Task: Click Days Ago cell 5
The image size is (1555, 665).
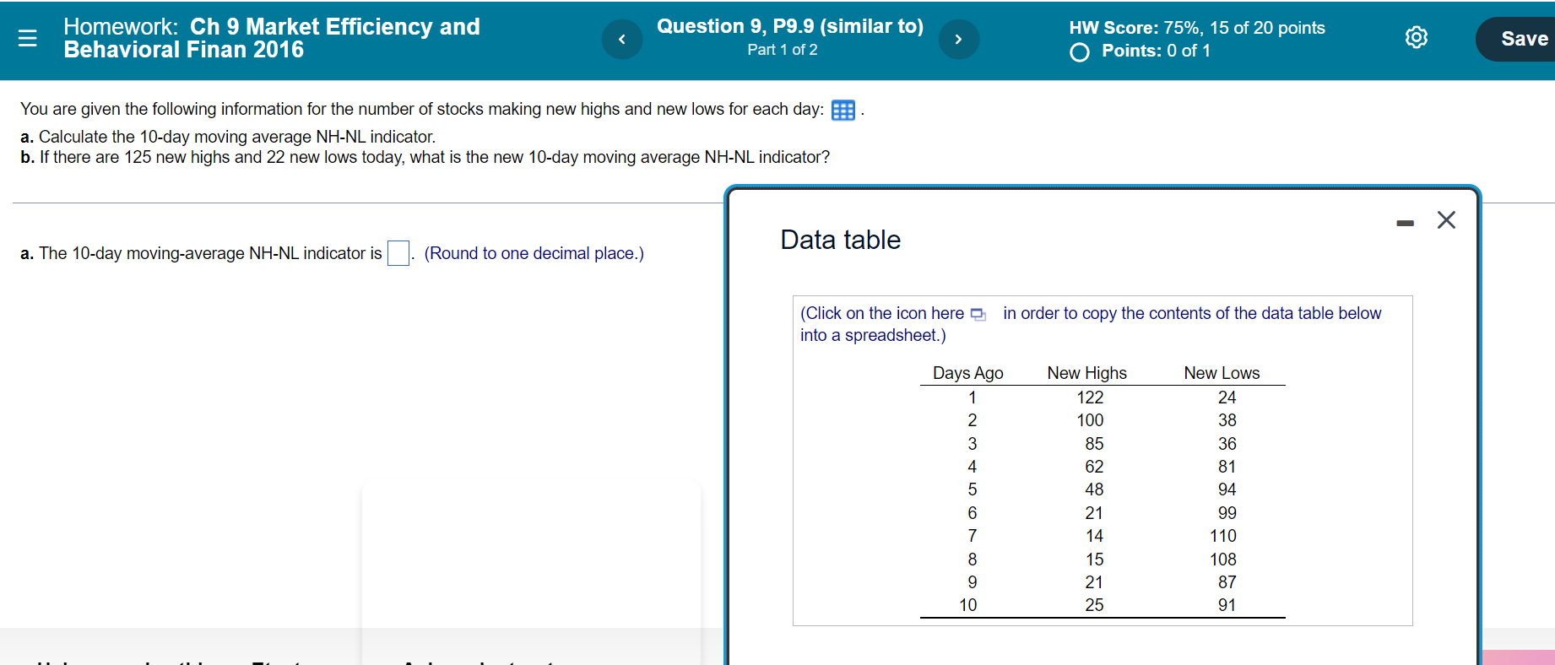Action: point(973,489)
